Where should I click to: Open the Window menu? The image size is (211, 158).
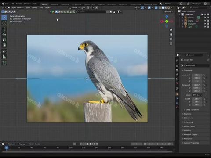tap(27, 4)
